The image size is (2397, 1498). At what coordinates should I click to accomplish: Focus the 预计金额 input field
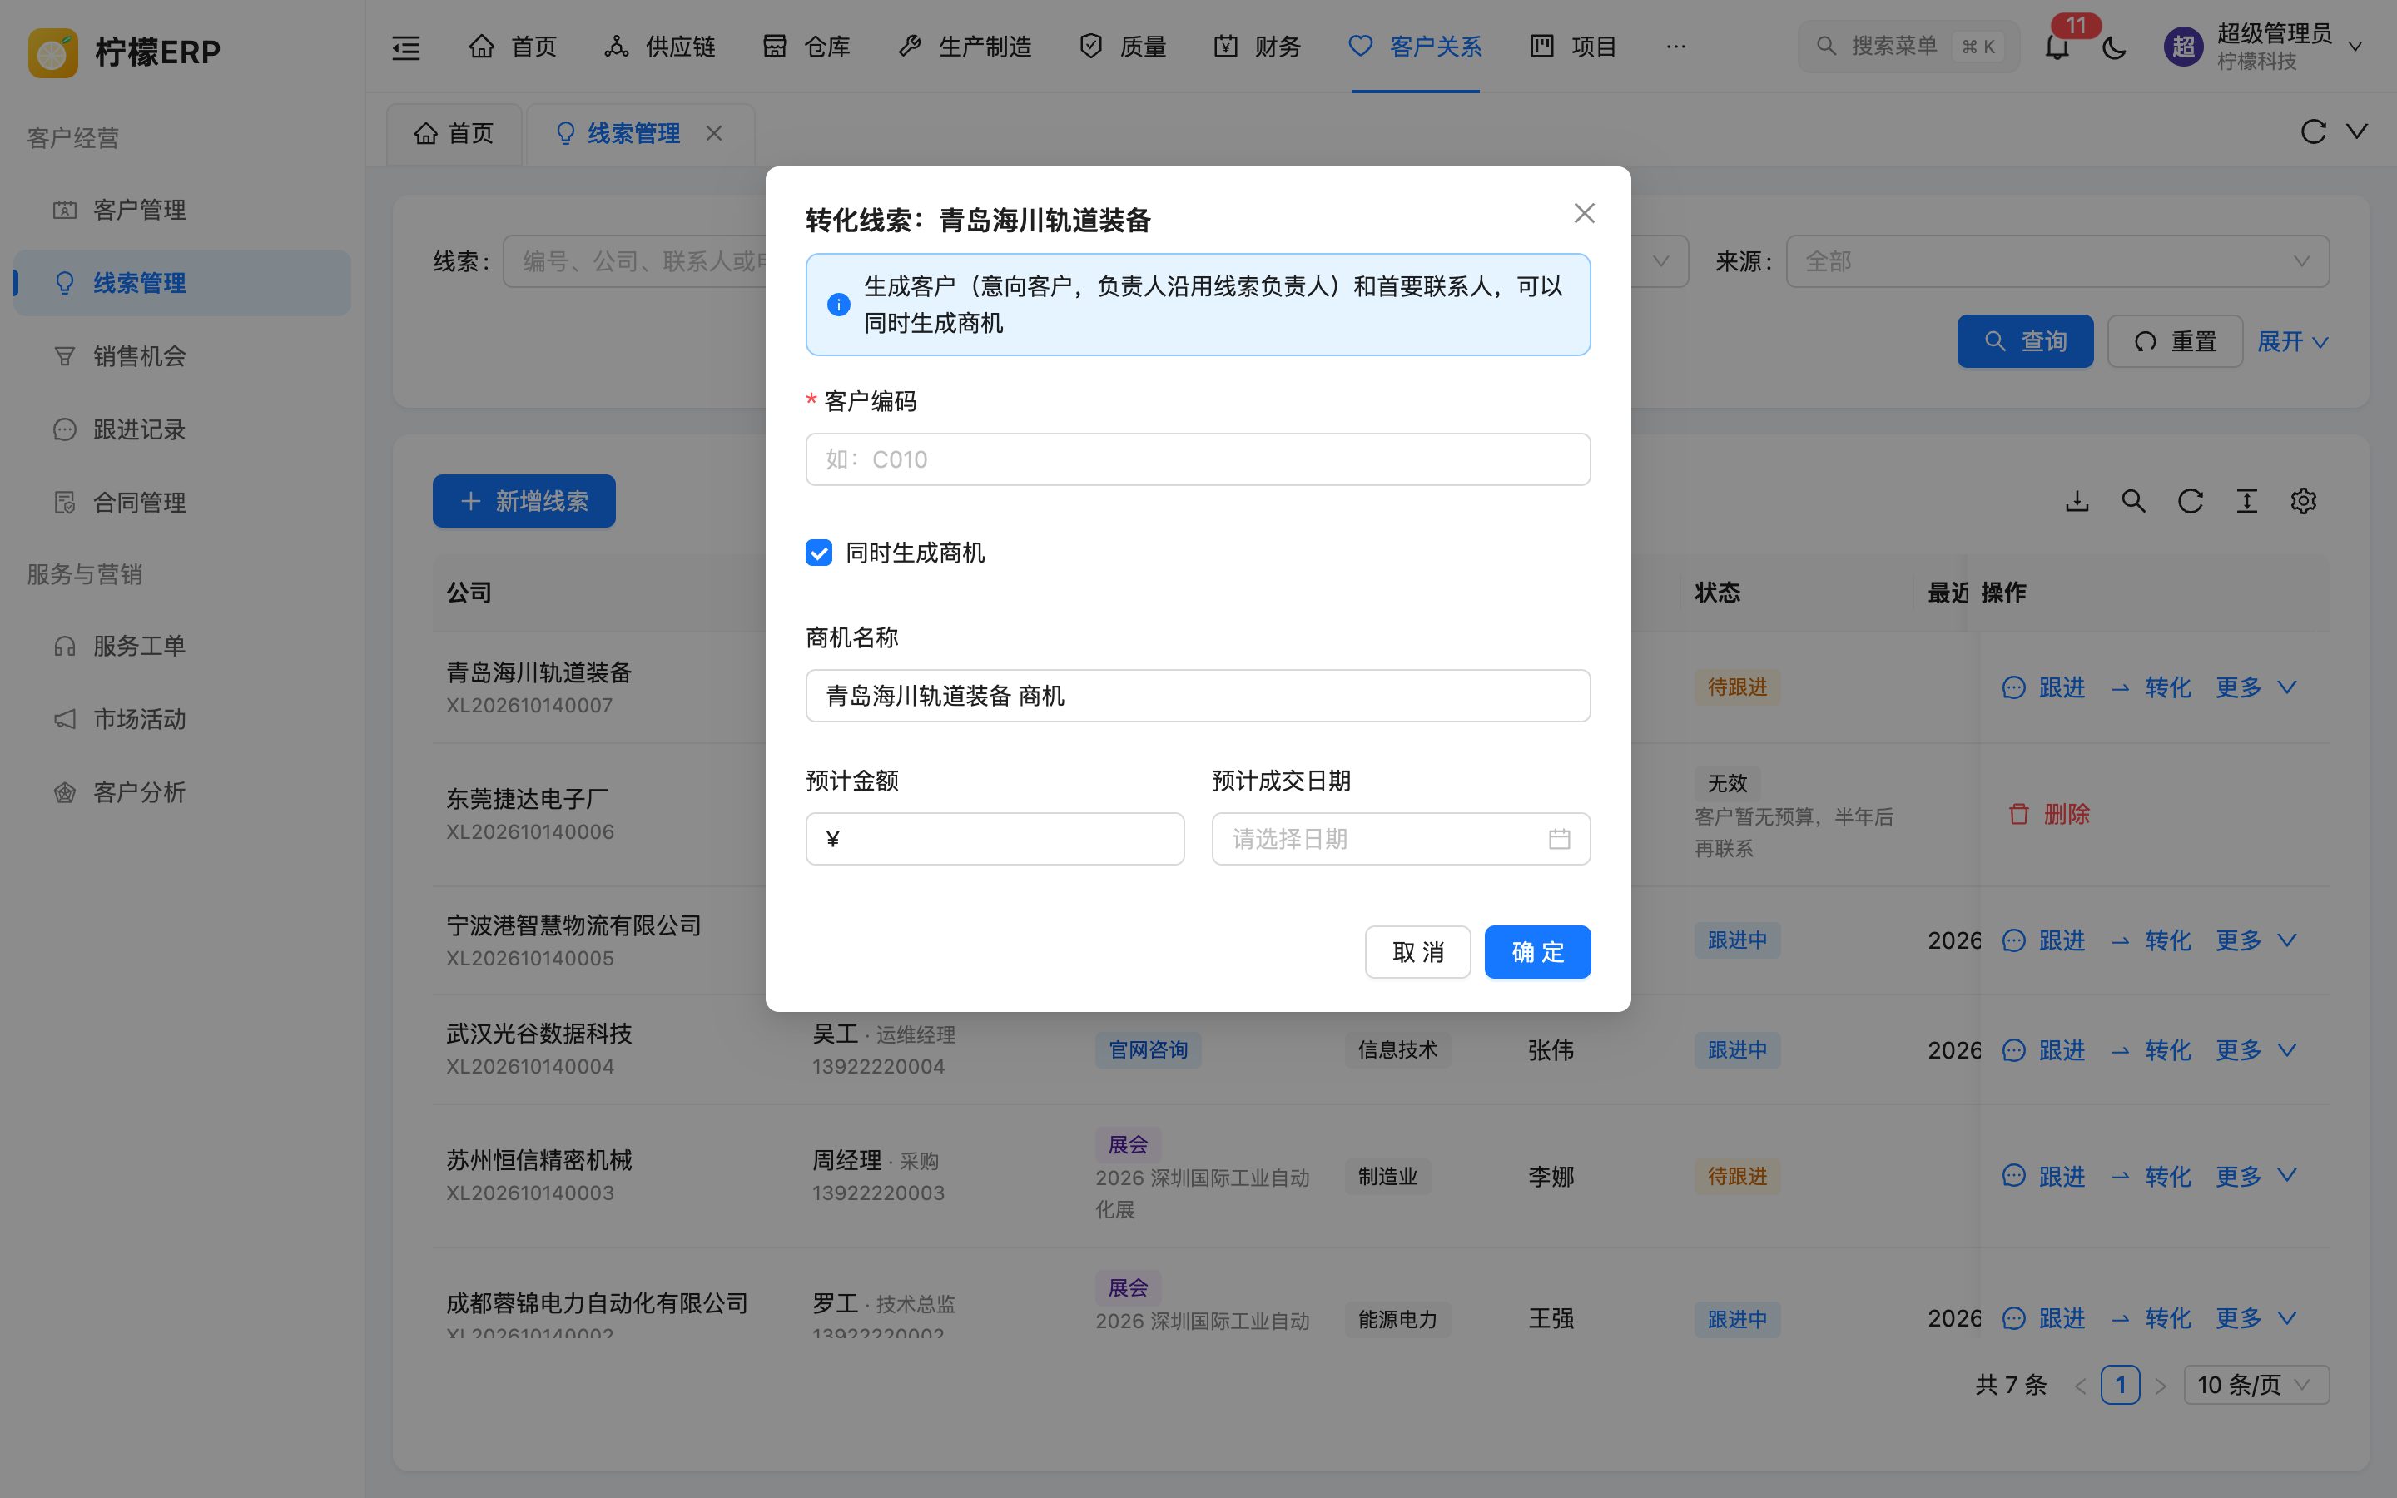[x=995, y=839]
